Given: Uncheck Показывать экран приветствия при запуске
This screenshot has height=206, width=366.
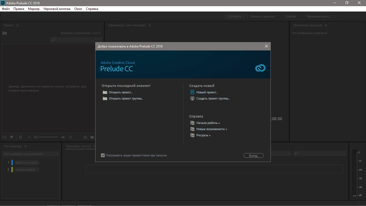Looking at the screenshot, I should click(x=103, y=155).
